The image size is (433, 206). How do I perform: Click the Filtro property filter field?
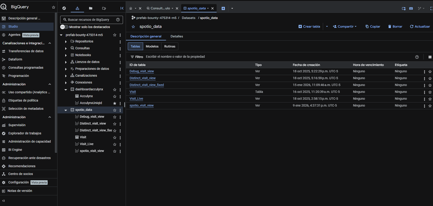tap(271, 57)
